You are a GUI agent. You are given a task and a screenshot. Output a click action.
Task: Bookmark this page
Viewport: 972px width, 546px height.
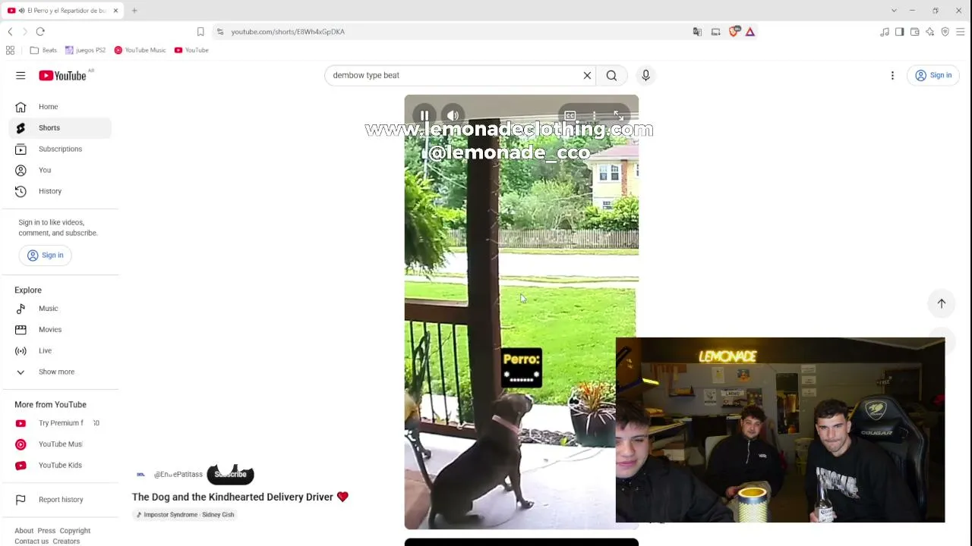200,32
